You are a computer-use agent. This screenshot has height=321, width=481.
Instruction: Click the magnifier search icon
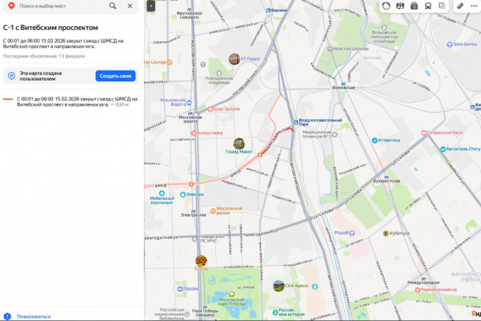(x=114, y=6)
